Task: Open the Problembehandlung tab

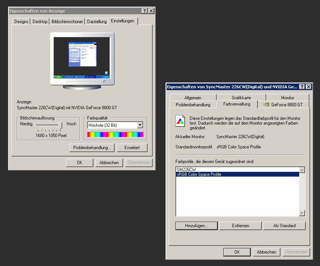Action: (x=193, y=105)
